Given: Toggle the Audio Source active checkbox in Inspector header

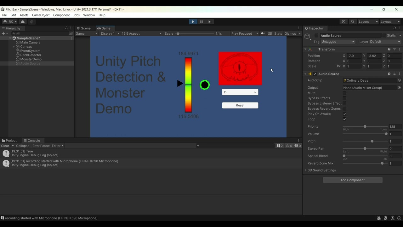Looking at the screenshot, I should pyautogui.click(x=316, y=36).
